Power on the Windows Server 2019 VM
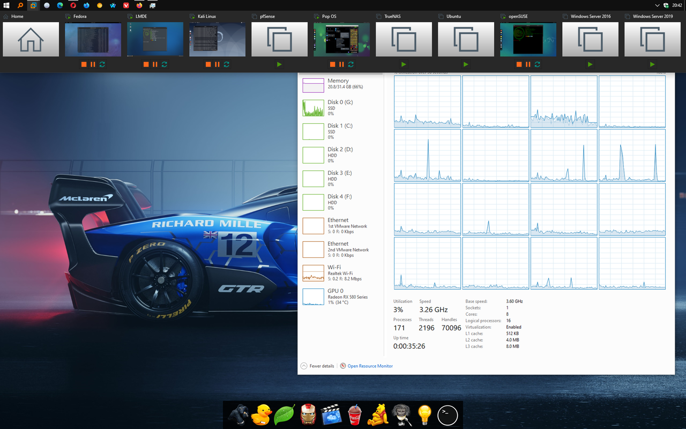Image resolution: width=686 pixels, height=429 pixels. 652,64
